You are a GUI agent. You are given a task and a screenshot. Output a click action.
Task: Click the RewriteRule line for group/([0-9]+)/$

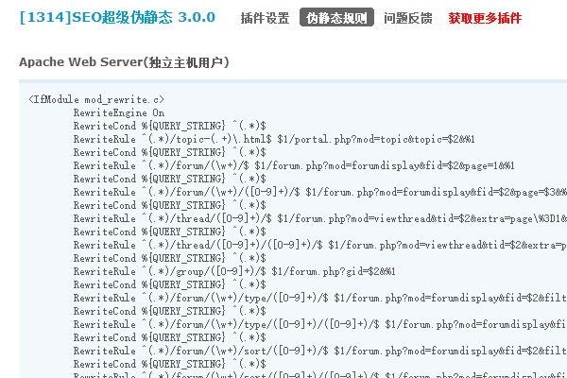click(x=234, y=271)
